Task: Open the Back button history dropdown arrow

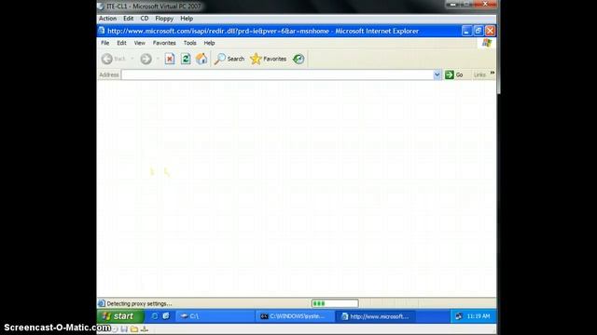Action: click(x=132, y=59)
